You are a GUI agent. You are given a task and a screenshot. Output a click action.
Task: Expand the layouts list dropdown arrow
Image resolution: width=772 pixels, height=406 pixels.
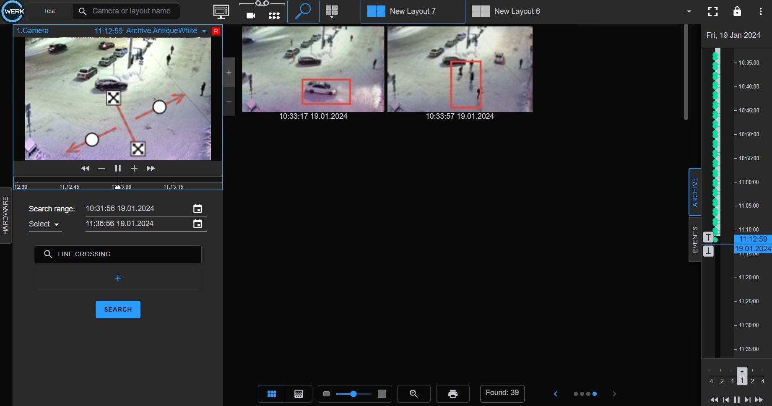tap(689, 11)
